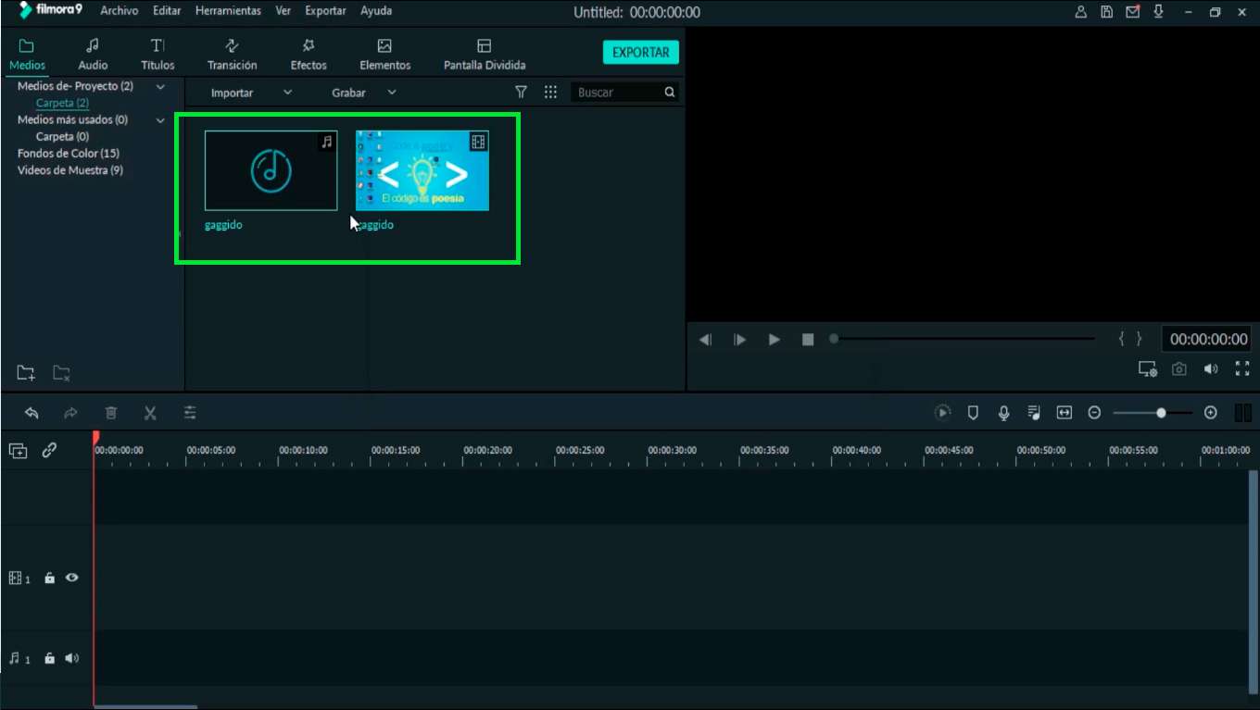Open the Importar dropdown

251,93
